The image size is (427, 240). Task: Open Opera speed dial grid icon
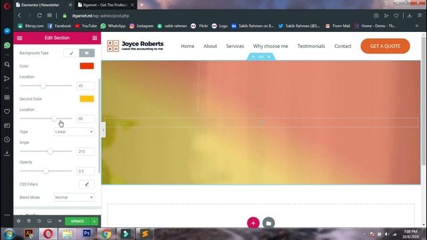[x=49, y=15]
